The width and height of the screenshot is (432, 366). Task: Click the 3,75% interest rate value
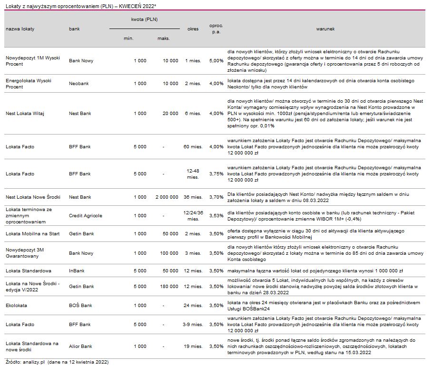(216, 174)
